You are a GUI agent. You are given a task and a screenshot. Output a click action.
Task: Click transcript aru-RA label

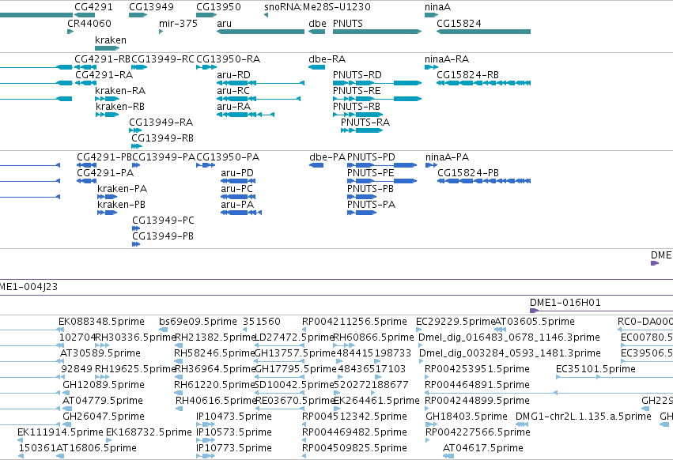coord(233,107)
